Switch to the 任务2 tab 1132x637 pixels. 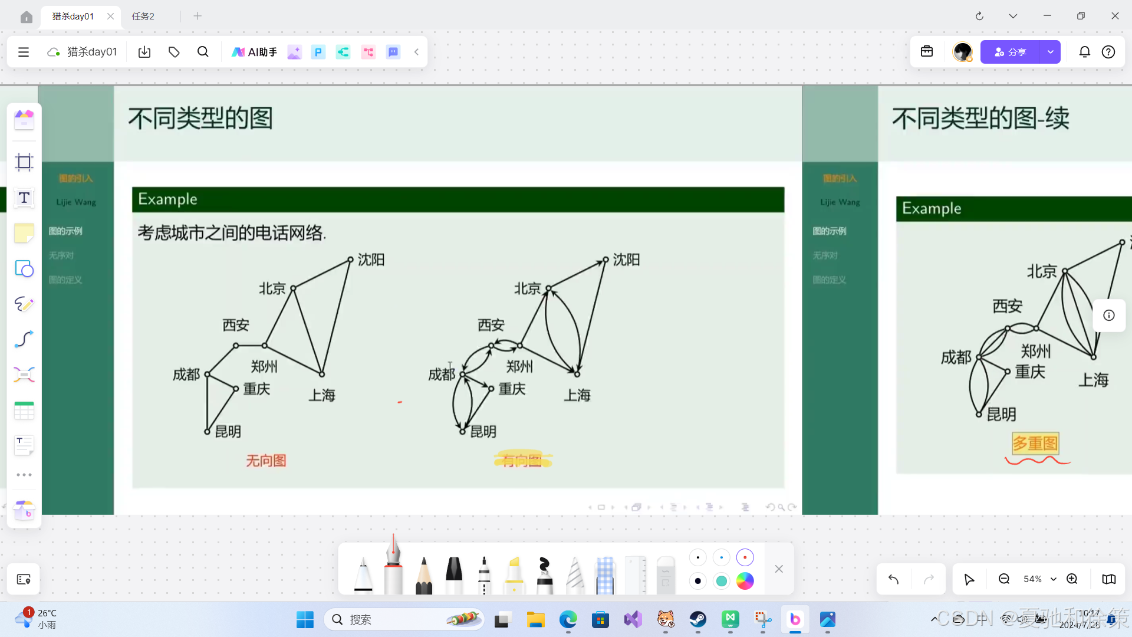(x=143, y=17)
